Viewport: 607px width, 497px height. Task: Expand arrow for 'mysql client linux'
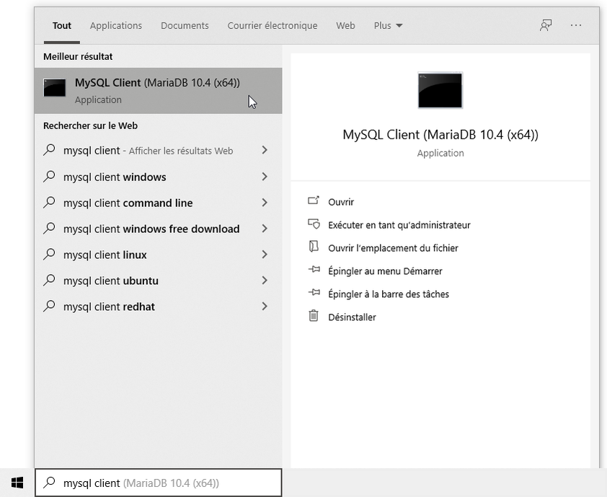pyautogui.click(x=265, y=255)
